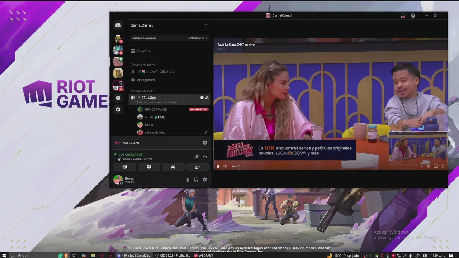This screenshot has height=258, width=459.
Task: Turn on camera in voice panel
Action: tap(125, 167)
